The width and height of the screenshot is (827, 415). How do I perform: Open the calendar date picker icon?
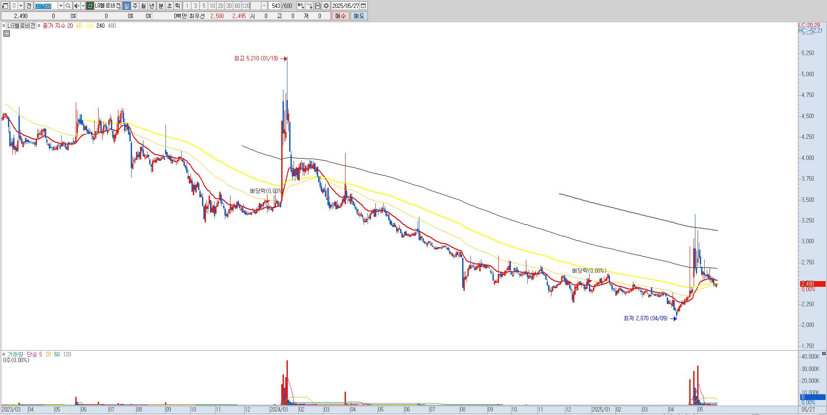364,6
